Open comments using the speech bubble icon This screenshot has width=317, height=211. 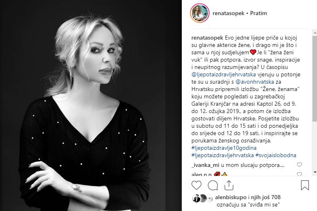(213, 185)
